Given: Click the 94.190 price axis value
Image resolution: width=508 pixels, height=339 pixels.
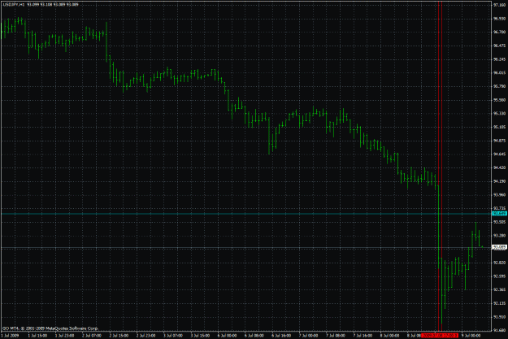Looking at the screenshot, I should click(x=499, y=181).
